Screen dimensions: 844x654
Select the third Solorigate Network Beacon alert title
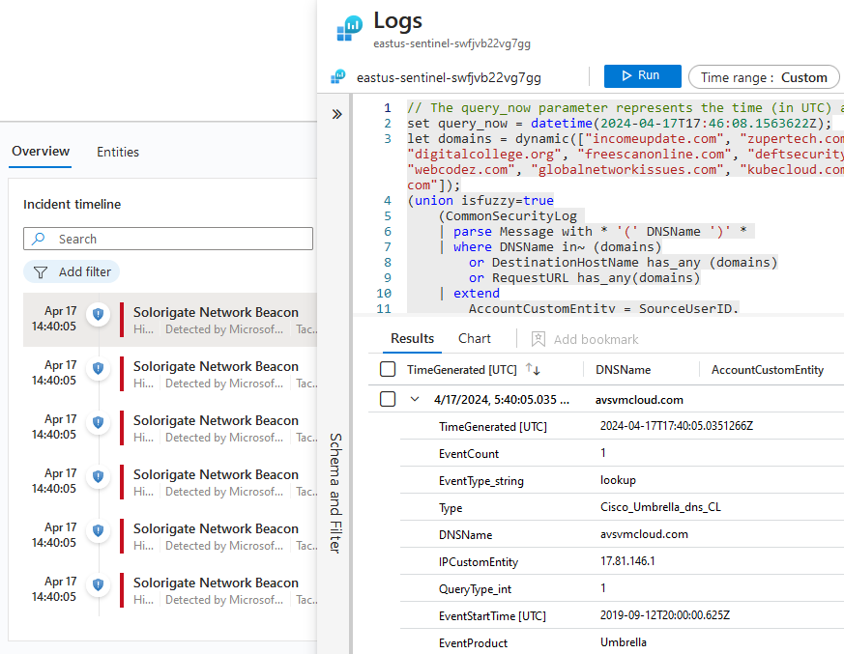click(x=216, y=420)
